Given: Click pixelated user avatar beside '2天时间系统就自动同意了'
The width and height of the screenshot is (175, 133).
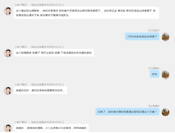Looking at the screenshot, I should pyautogui.click(x=165, y=37).
